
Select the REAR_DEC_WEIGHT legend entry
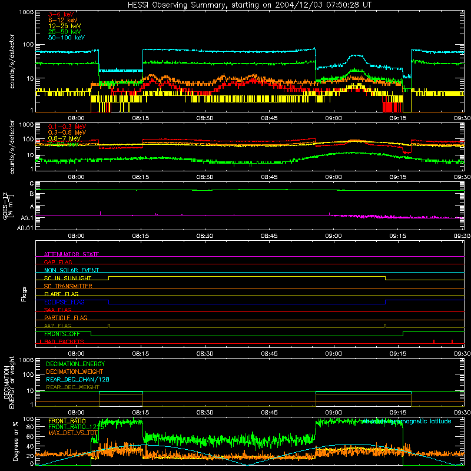[x=72, y=387]
